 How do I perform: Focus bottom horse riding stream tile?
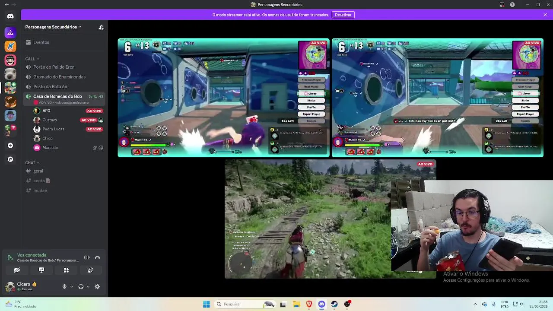(331, 219)
